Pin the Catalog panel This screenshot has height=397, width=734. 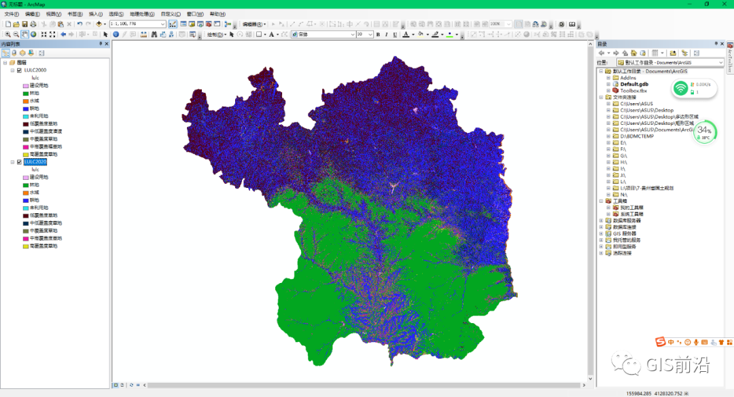(x=716, y=43)
